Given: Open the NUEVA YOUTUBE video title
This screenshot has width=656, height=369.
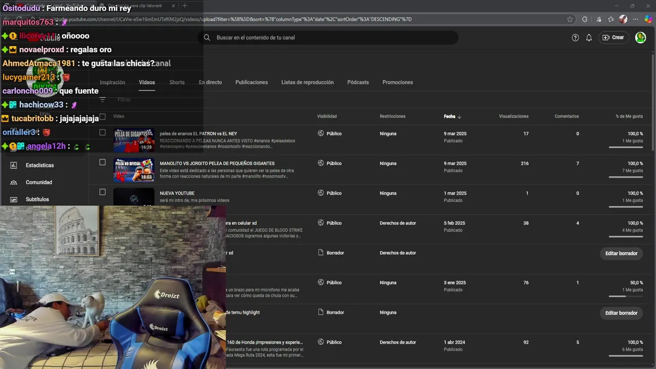Looking at the screenshot, I should click(177, 193).
